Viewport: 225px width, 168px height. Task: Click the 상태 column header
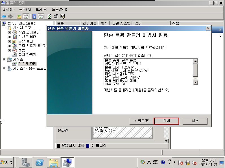pyautogui.click(x=151, y=23)
